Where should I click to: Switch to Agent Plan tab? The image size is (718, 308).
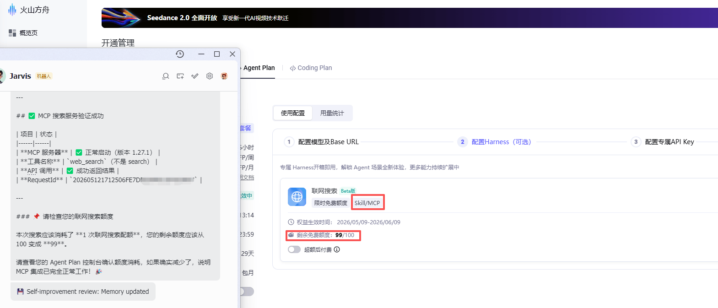(259, 68)
